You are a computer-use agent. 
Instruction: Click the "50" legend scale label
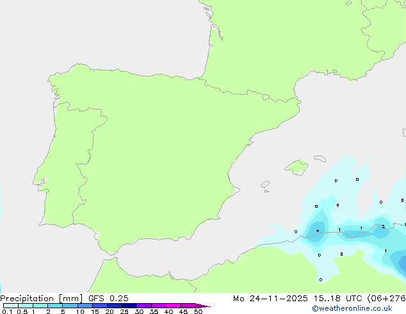[x=198, y=311]
